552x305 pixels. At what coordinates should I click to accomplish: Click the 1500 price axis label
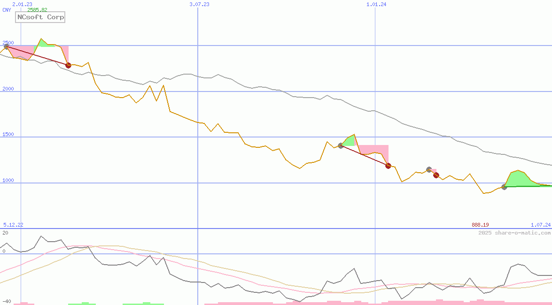(x=8, y=134)
